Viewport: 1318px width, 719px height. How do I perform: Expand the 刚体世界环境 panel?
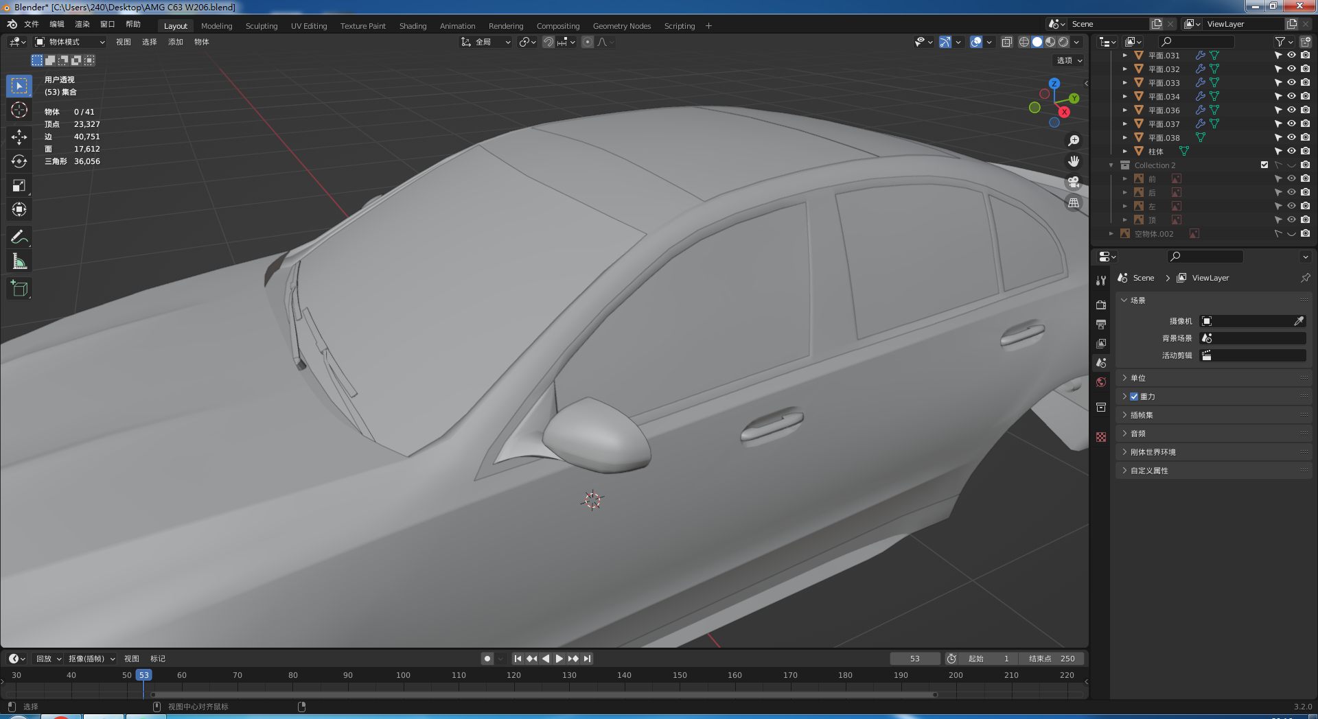[x=1153, y=452]
